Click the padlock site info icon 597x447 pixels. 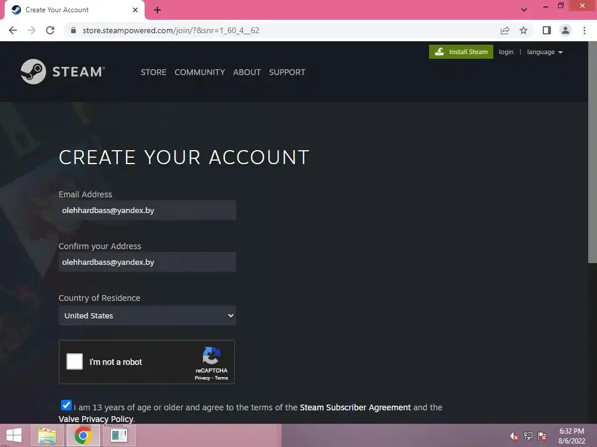point(73,30)
